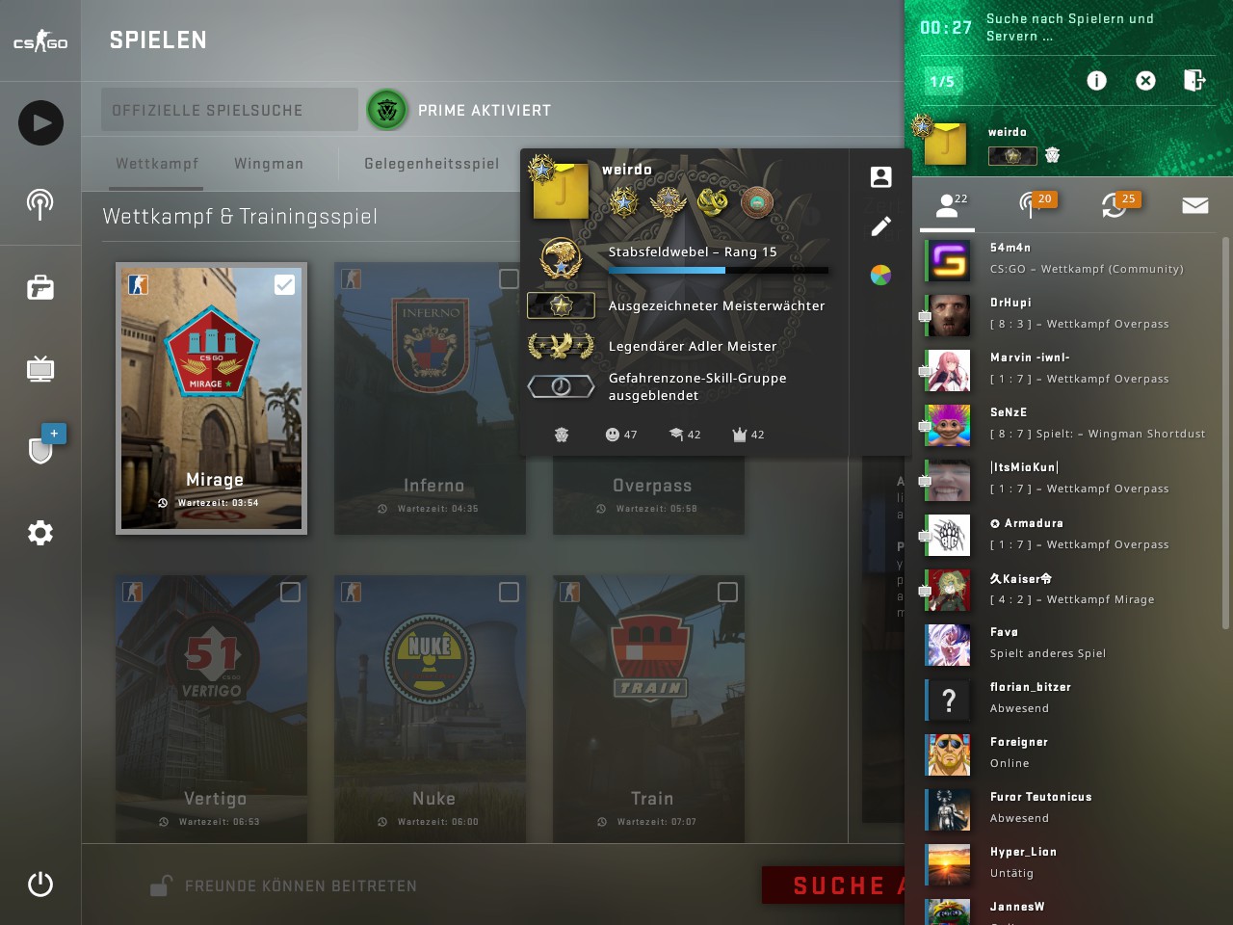This screenshot has width=1233, height=925.
Task: Select the Vertigo map card
Action: point(211,709)
